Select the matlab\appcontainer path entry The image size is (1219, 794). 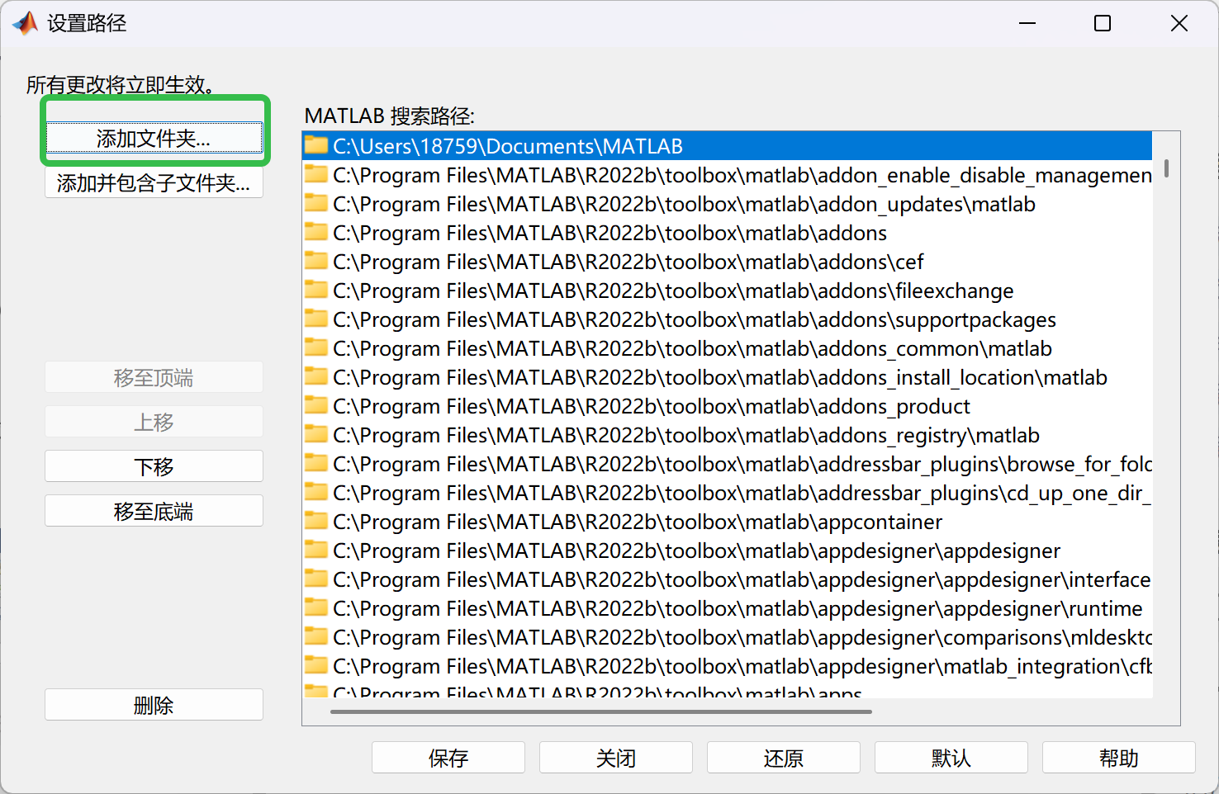click(728, 522)
